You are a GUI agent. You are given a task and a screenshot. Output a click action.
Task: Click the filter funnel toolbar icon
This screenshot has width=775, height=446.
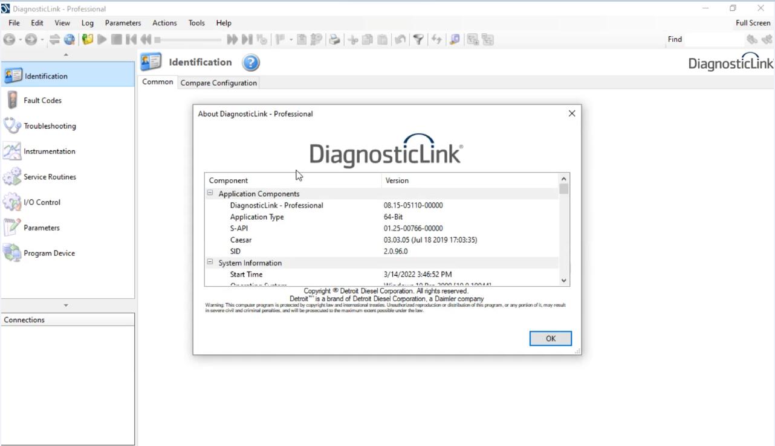tap(418, 39)
